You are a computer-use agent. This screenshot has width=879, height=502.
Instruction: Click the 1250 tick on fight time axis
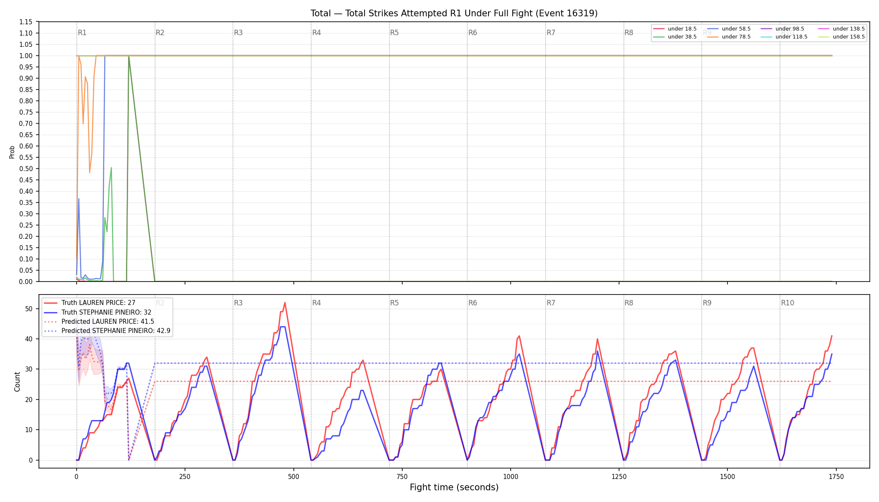point(619,476)
